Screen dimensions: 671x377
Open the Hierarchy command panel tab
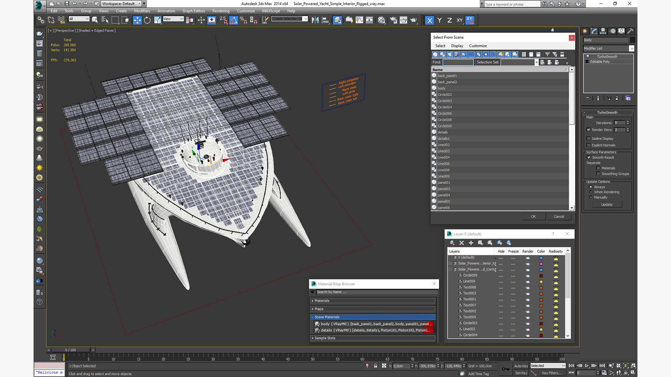point(603,31)
